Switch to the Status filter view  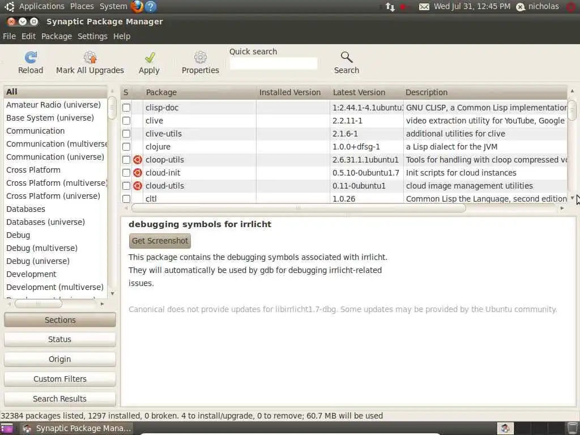[x=60, y=339]
